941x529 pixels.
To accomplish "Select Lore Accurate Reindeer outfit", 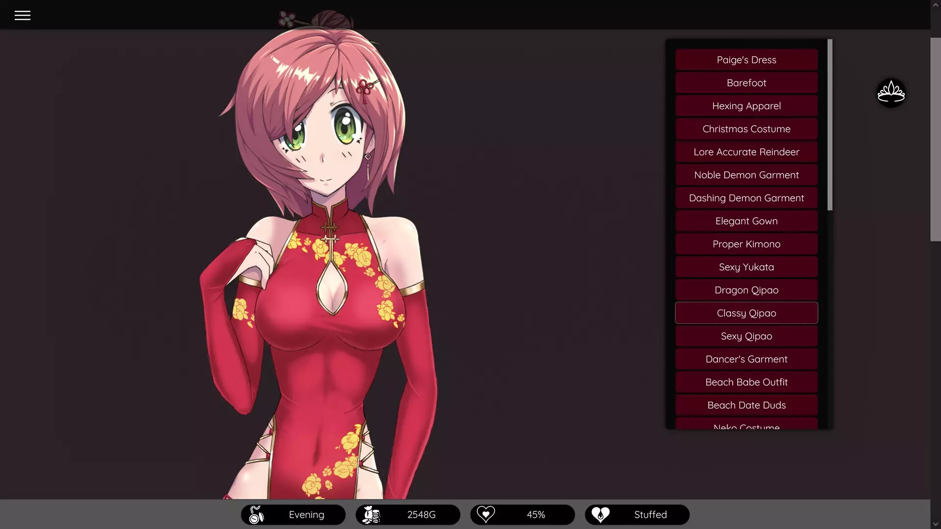I will click(x=746, y=152).
